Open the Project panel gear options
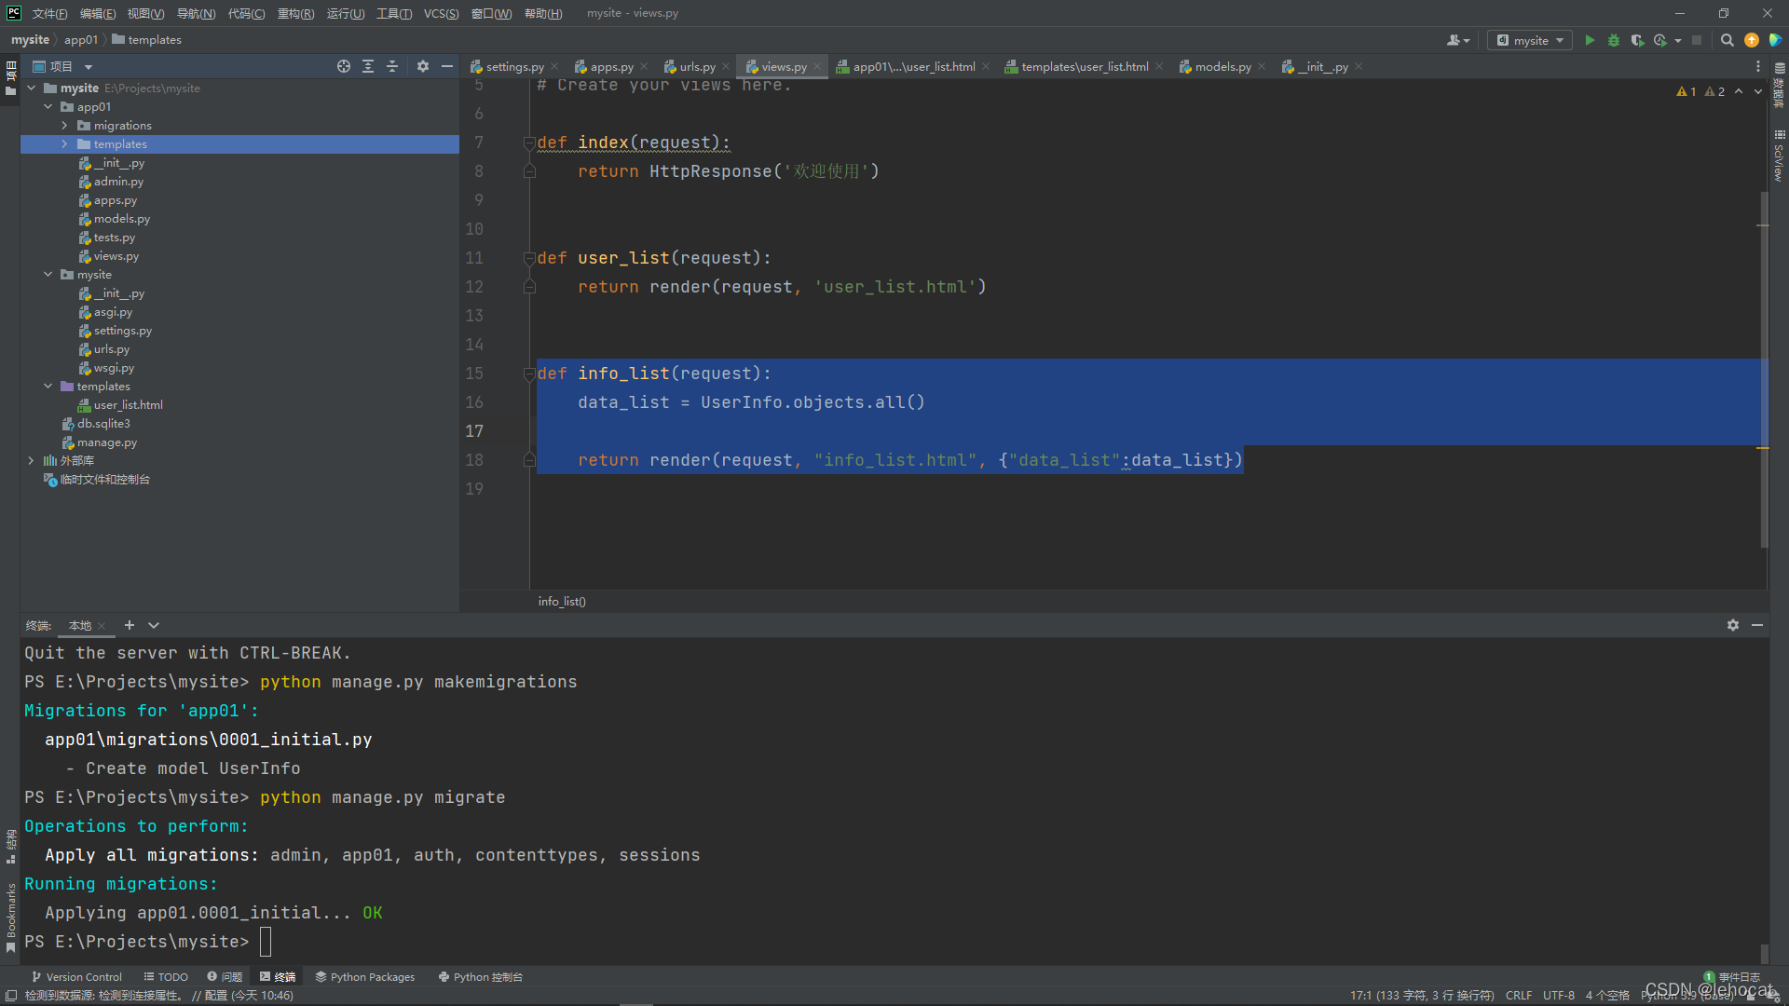 [423, 66]
